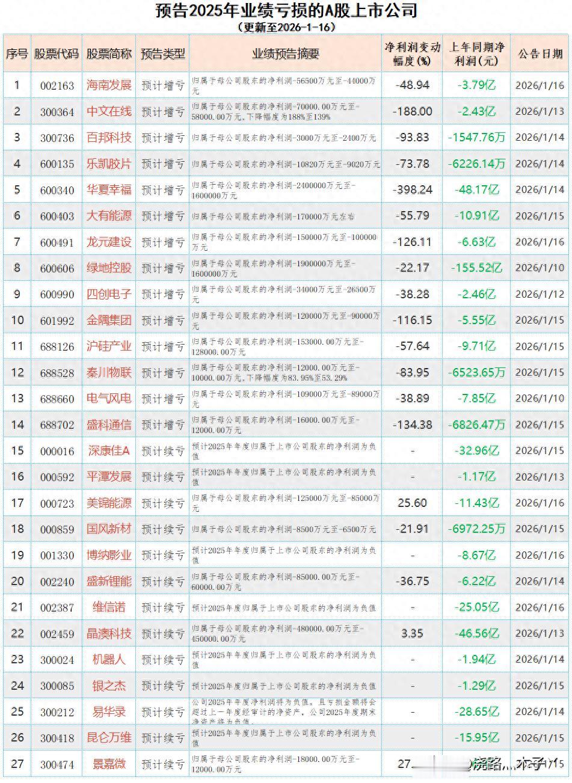This screenshot has width=572, height=783.
Task: Click stock code 600606
Action: pos(57,268)
